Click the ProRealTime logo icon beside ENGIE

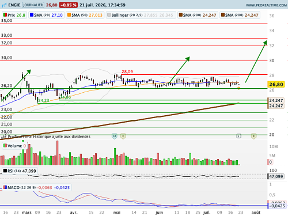4,5
